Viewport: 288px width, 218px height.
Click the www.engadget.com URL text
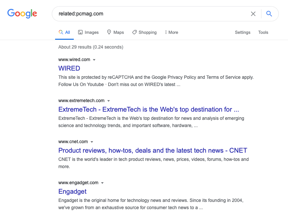coord(78,183)
